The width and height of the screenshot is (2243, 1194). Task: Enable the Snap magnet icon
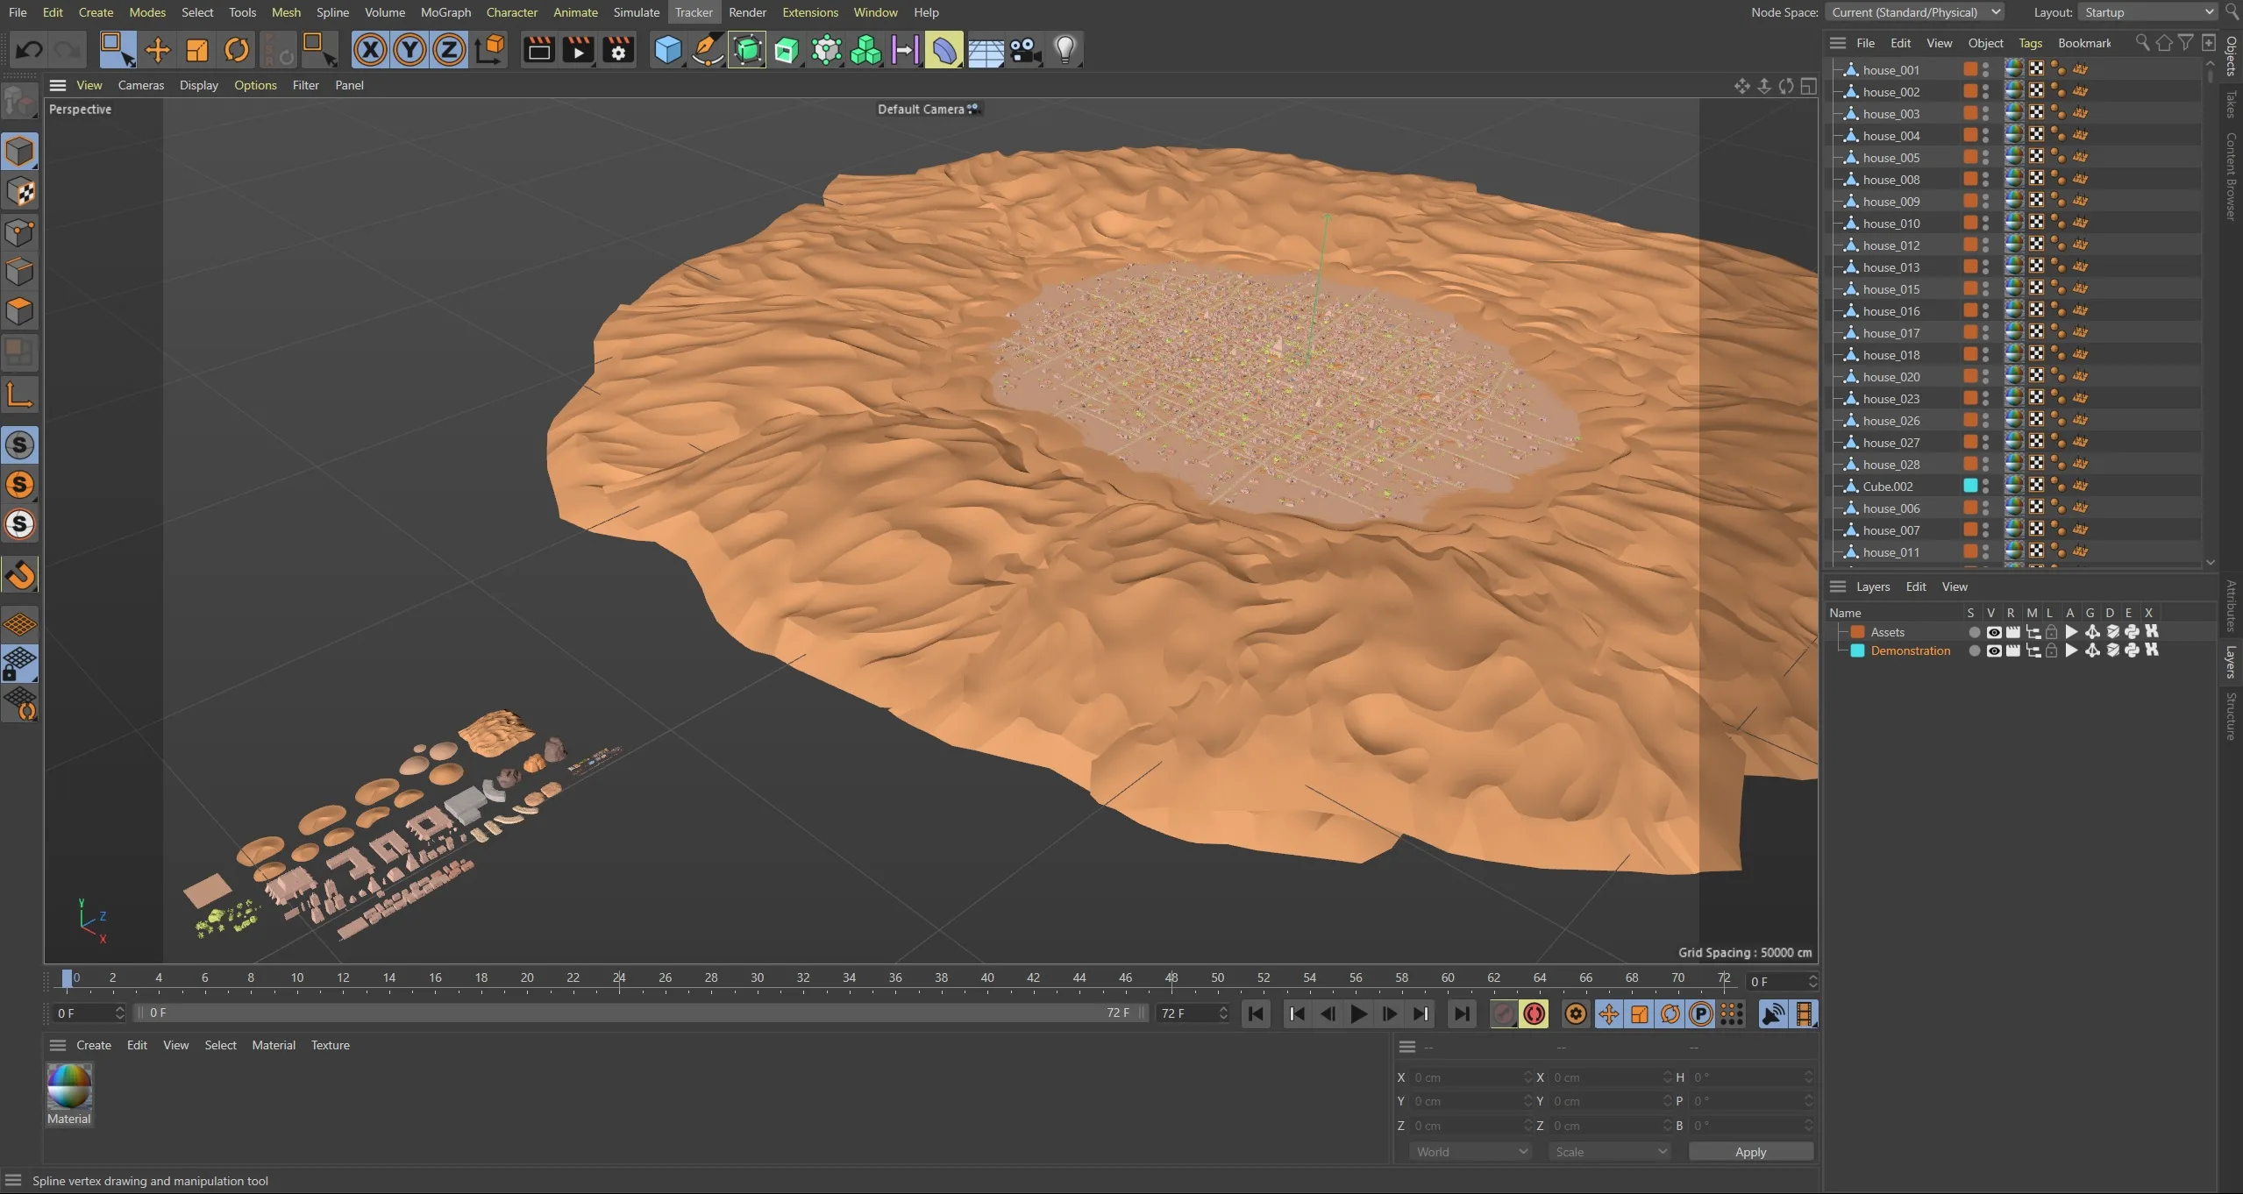point(20,575)
